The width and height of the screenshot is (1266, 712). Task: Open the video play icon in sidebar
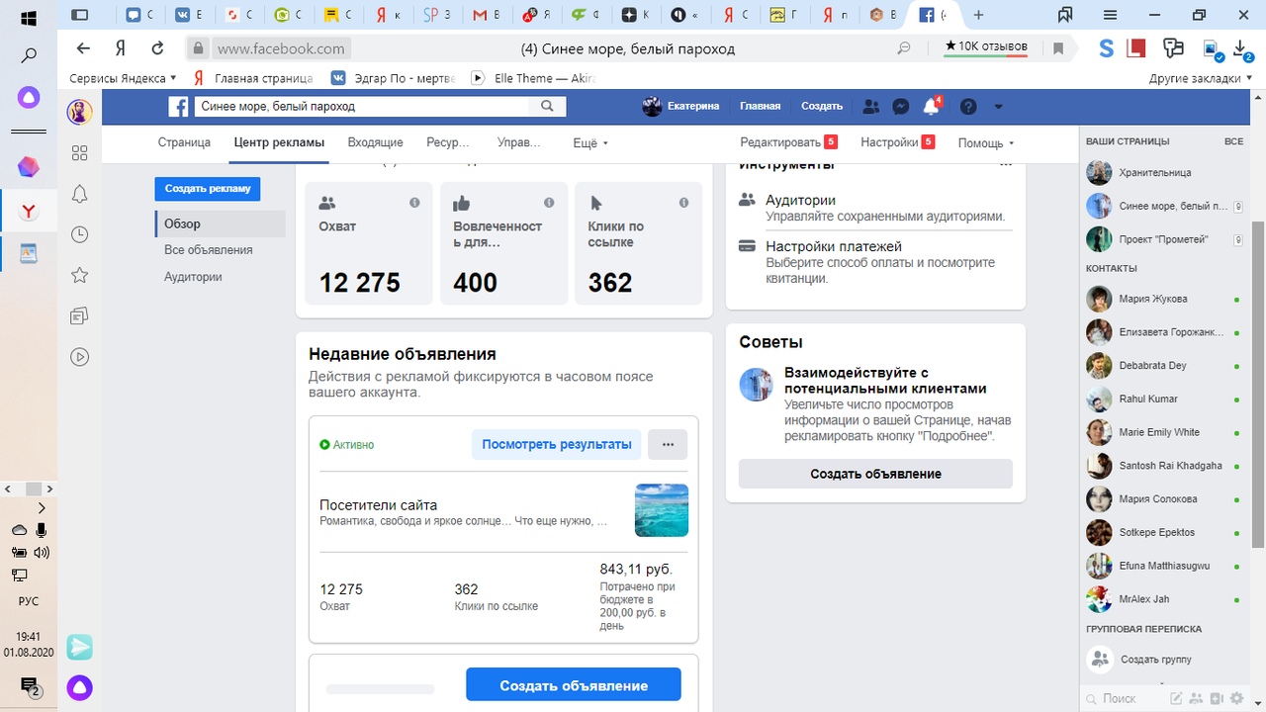[80, 357]
